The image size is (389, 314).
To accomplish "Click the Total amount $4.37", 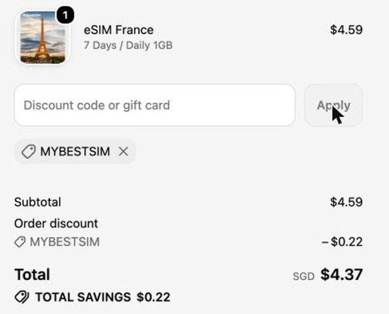I will pyautogui.click(x=342, y=274).
